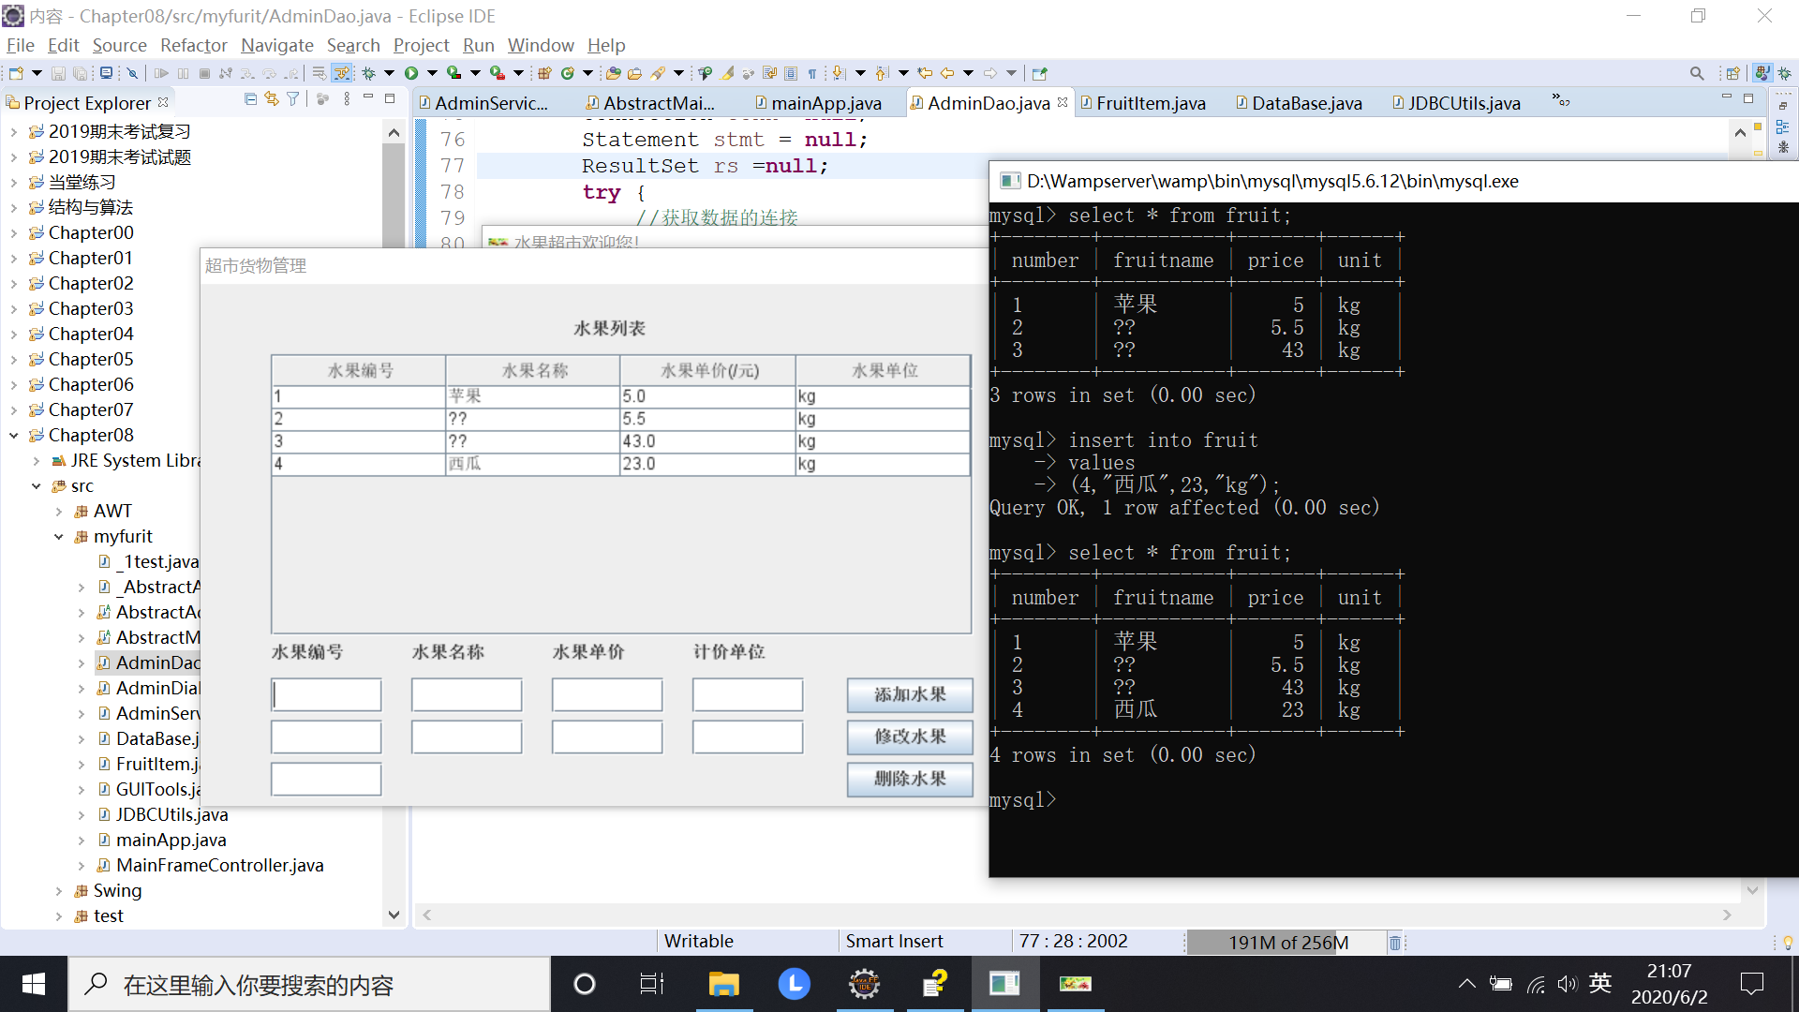Click the New Java Package icon
Screen dimensions: 1799x1012
click(544, 73)
